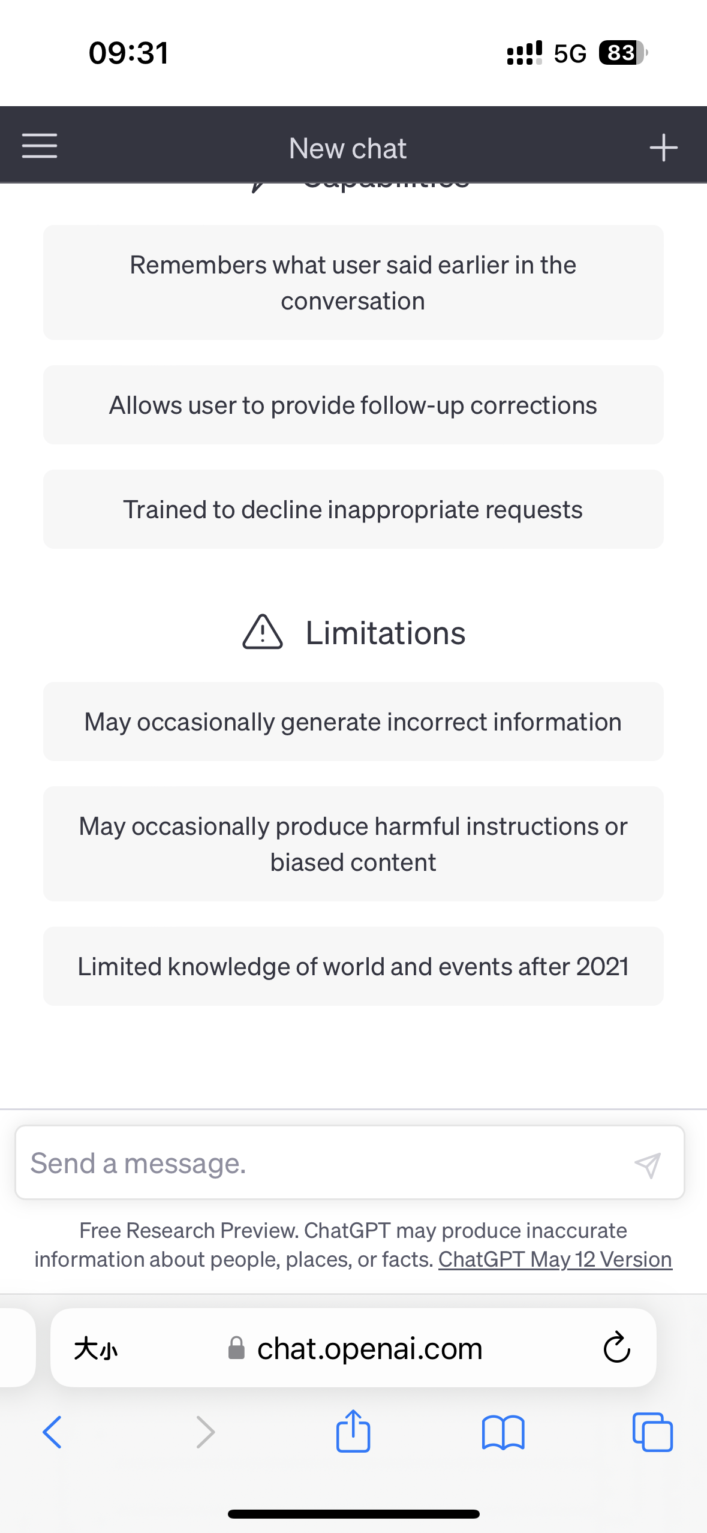Tap chat.openai.com address bar
This screenshot has height=1533, width=707.
369,1349
